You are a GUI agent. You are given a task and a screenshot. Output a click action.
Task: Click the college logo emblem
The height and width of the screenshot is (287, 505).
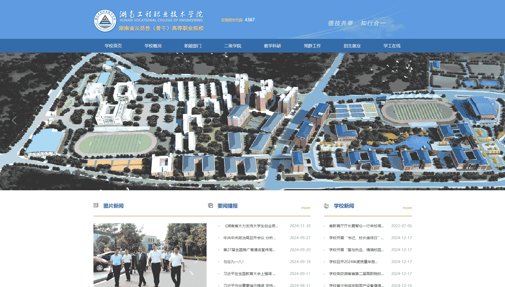point(105,21)
